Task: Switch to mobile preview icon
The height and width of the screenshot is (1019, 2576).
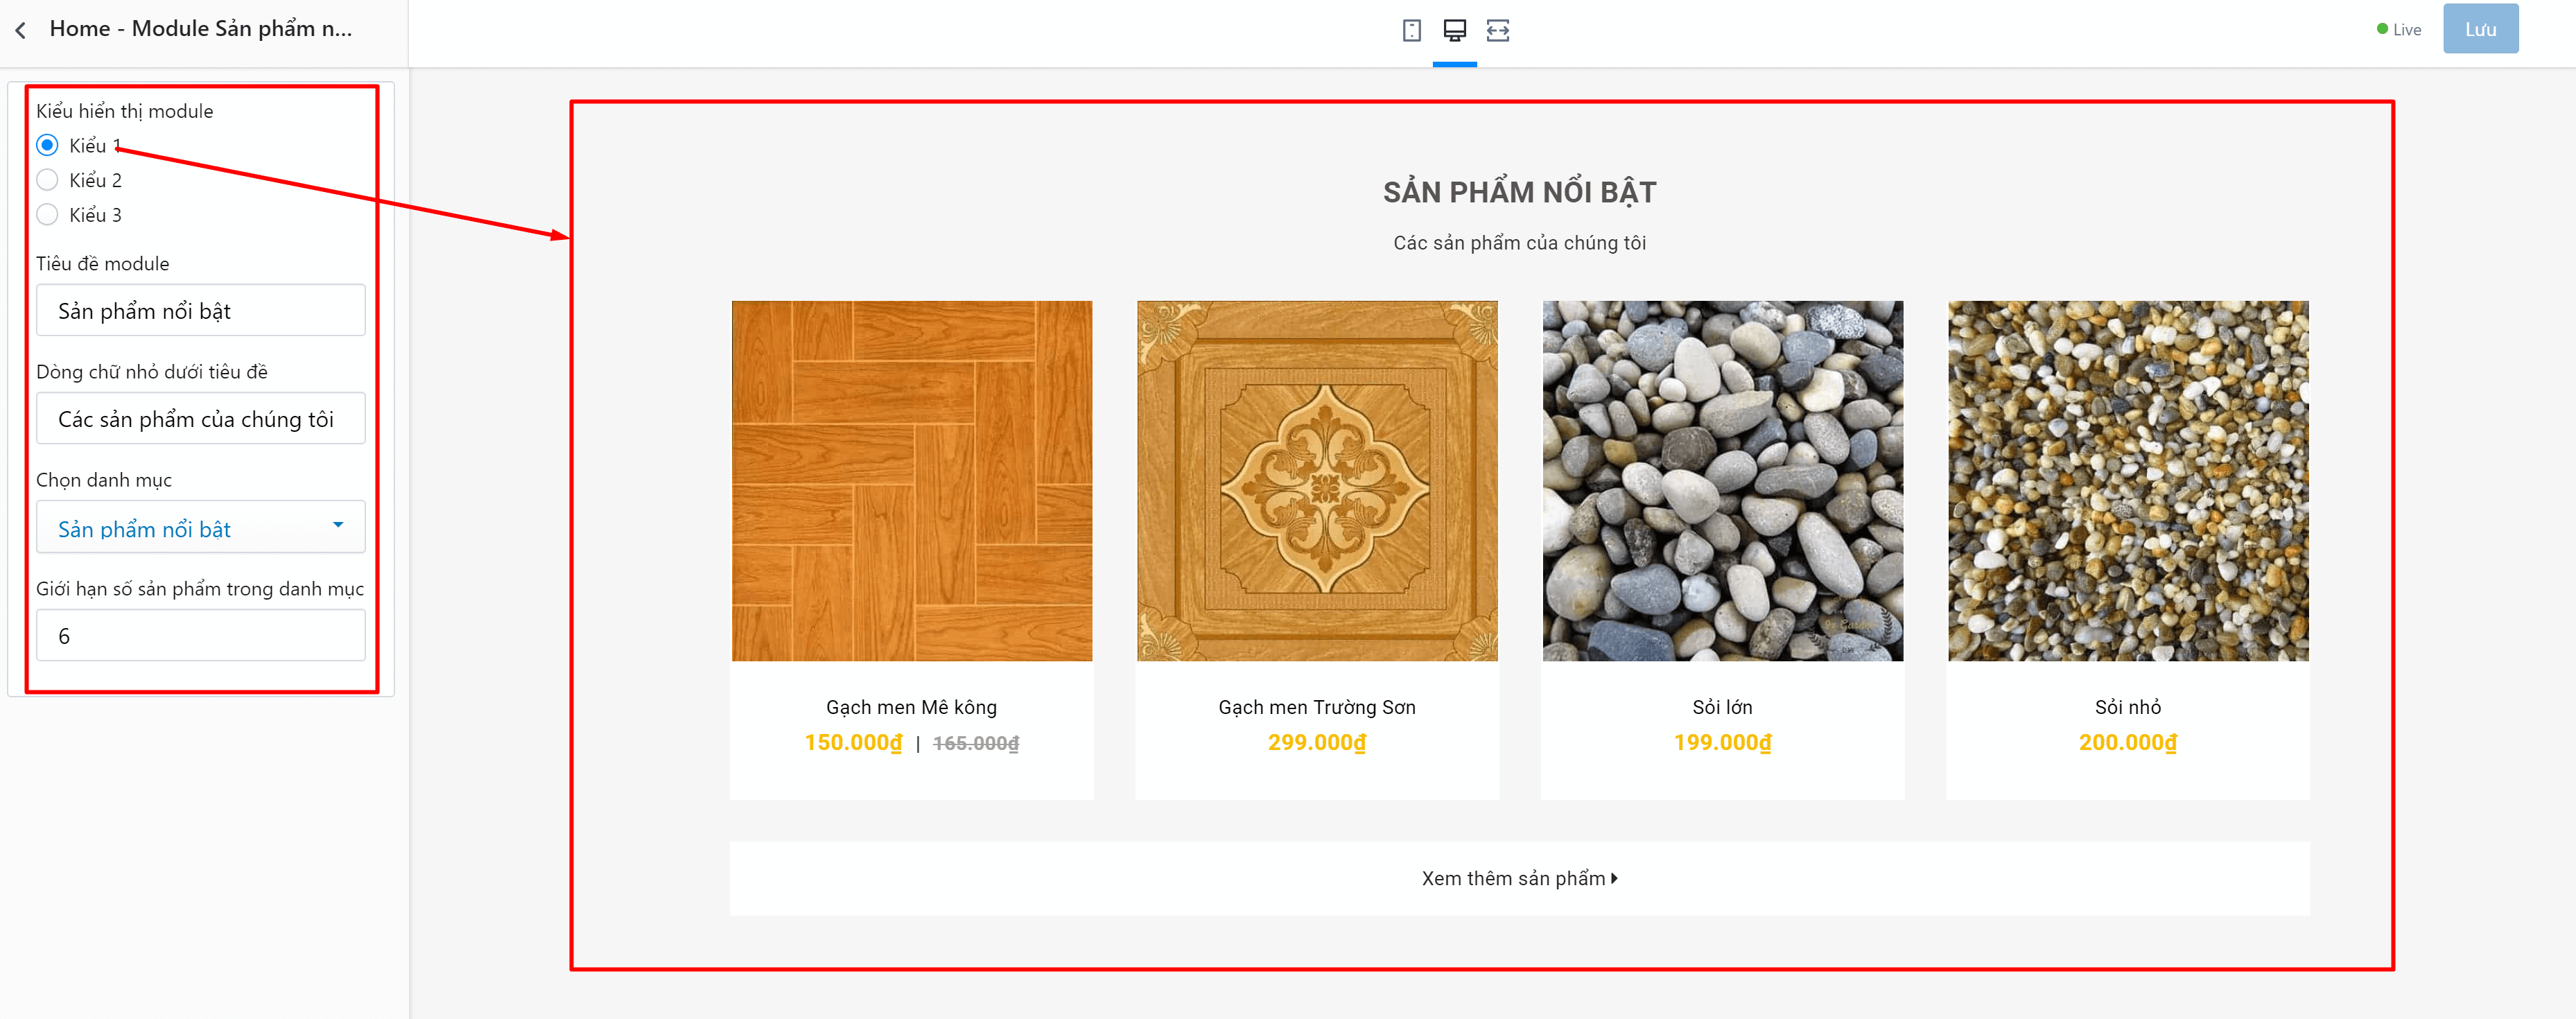Action: coord(1411,30)
